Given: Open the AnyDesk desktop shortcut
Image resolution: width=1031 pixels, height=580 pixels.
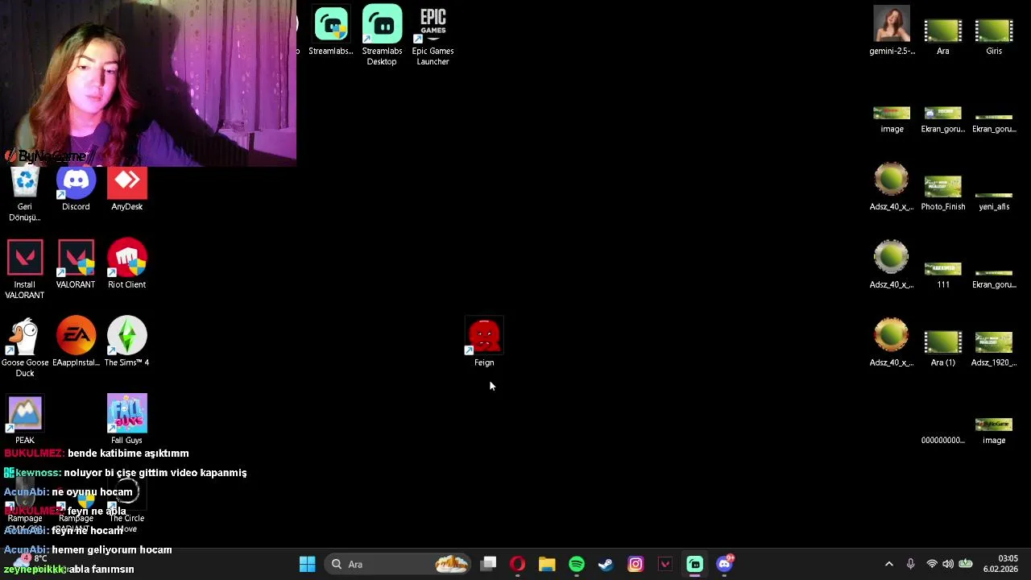Looking at the screenshot, I should pos(126,190).
